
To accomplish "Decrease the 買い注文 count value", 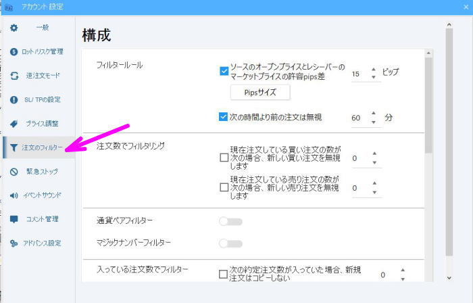I will click(x=374, y=163).
